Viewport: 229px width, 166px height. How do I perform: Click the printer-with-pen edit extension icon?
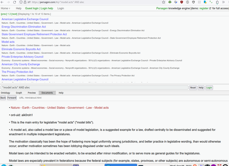pyautogui.click(x=176, y=2)
